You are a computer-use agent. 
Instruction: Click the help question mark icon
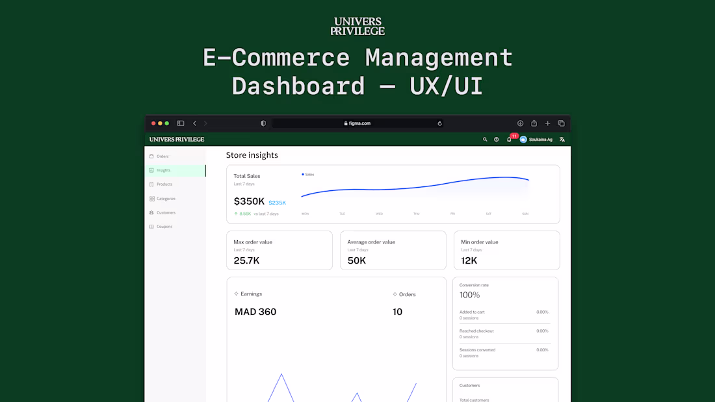pos(497,139)
